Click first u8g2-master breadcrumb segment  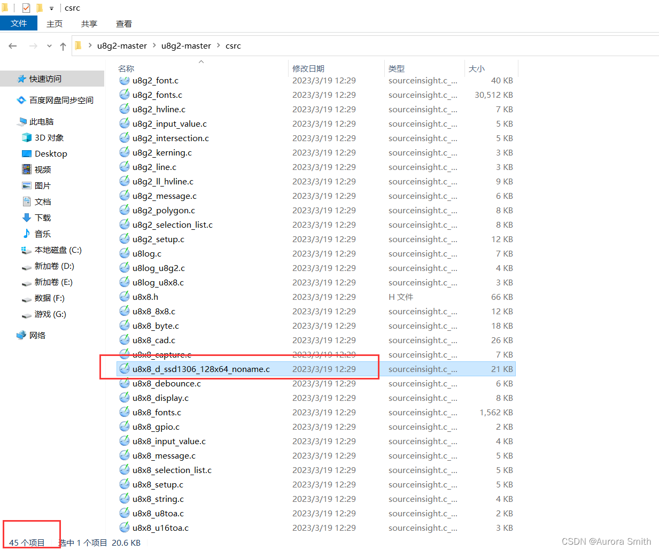[122, 45]
